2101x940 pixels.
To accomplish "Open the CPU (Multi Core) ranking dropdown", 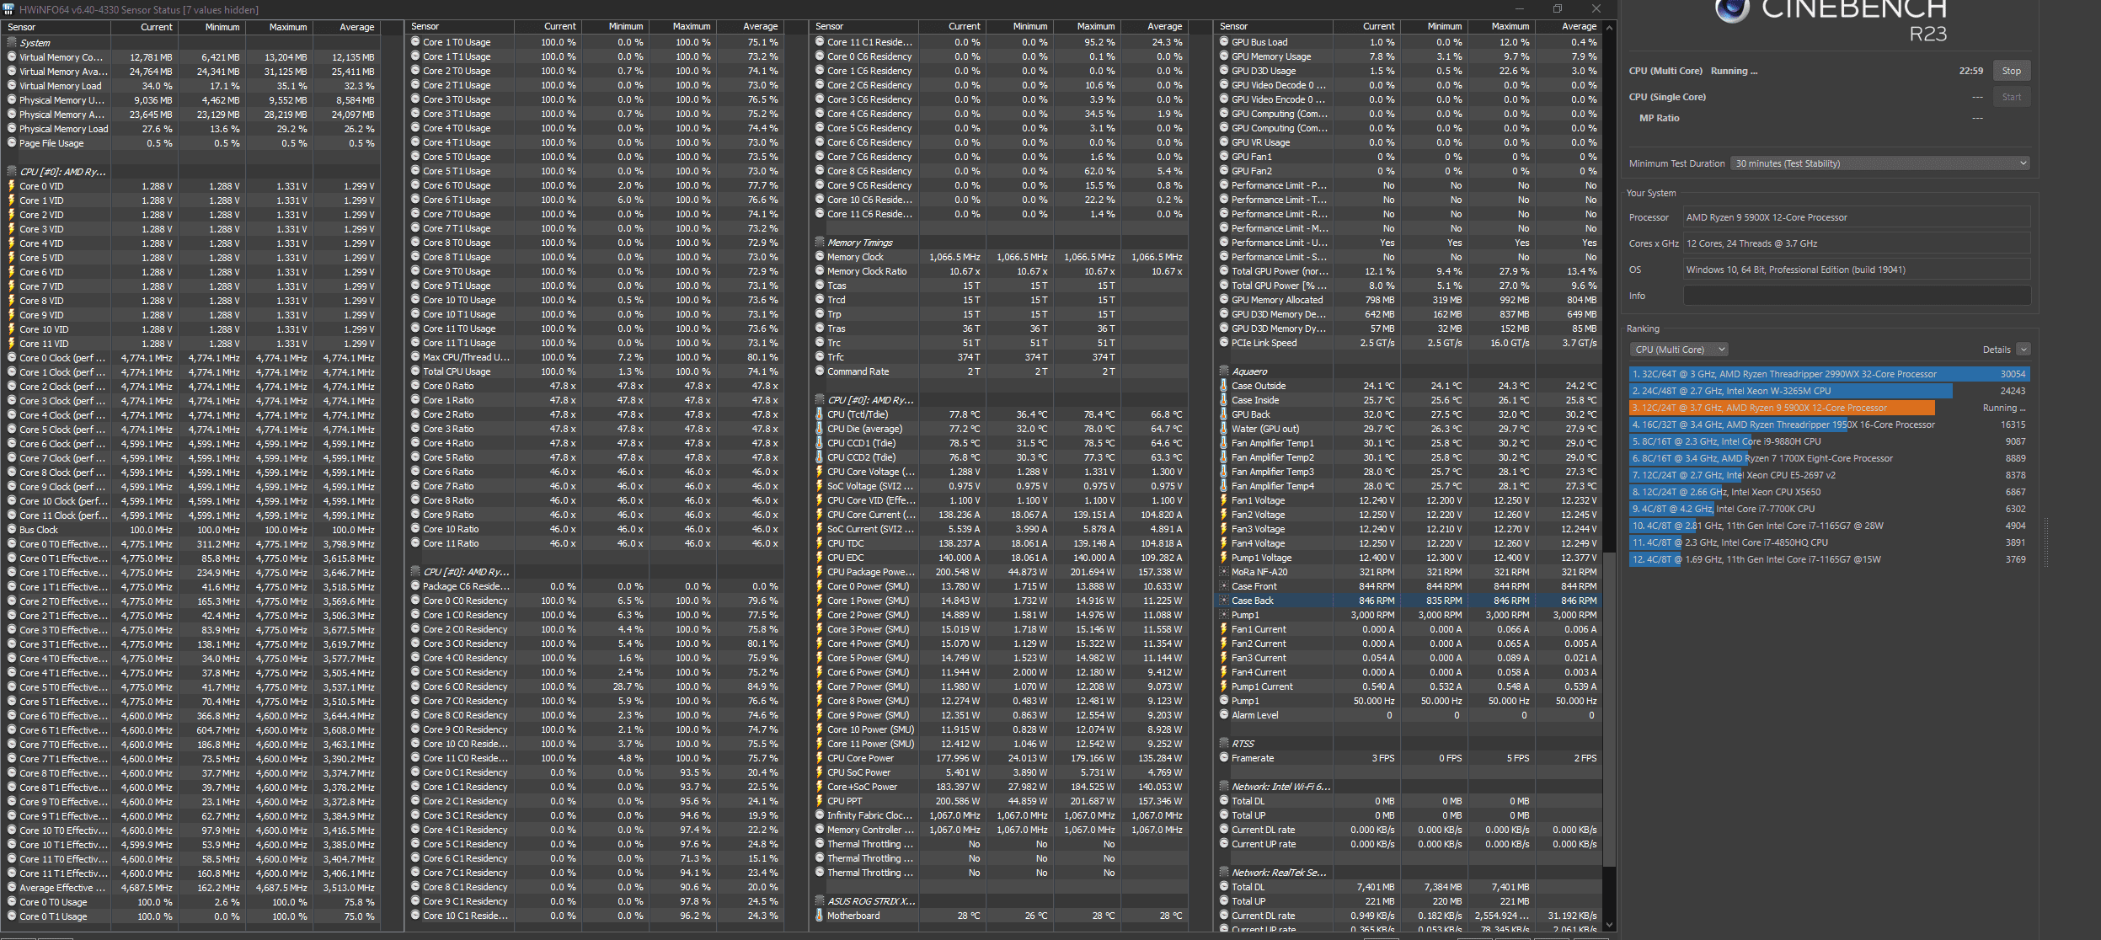I will pos(1680,350).
